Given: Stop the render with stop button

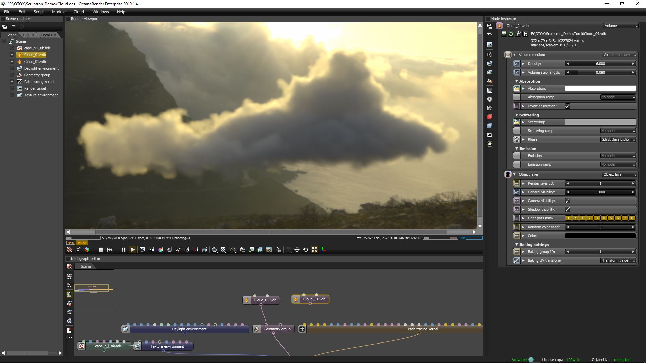Looking at the screenshot, I should (101, 250).
